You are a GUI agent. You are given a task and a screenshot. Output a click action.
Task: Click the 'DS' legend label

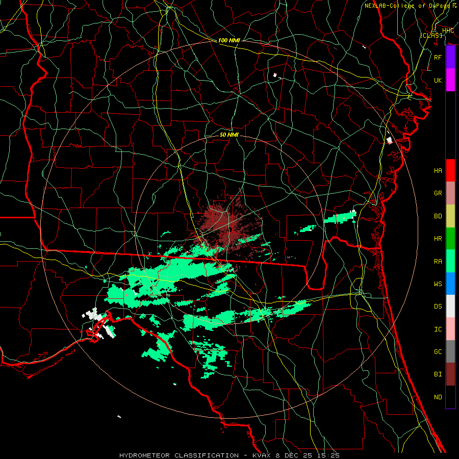[x=438, y=307]
